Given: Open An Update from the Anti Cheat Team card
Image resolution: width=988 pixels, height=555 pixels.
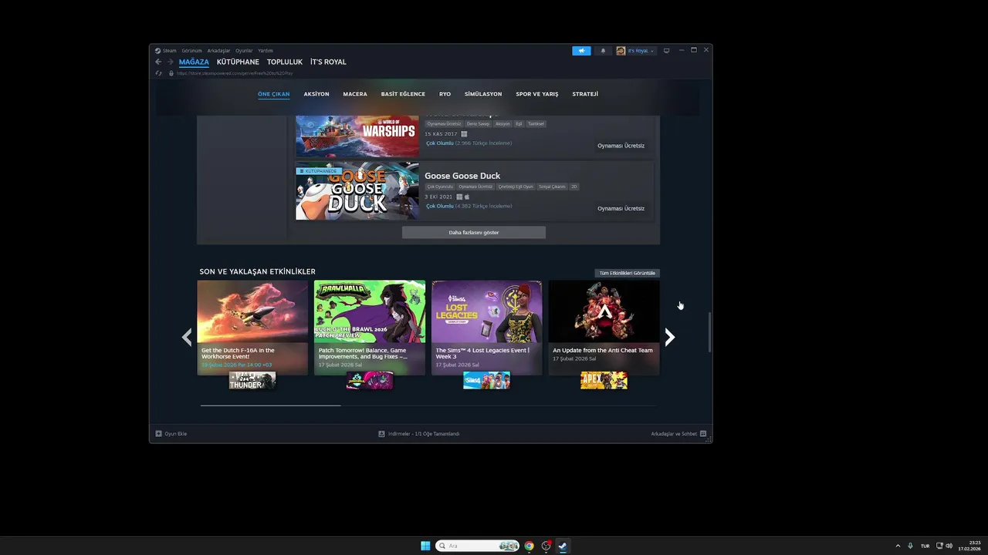Looking at the screenshot, I should [604, 328].
